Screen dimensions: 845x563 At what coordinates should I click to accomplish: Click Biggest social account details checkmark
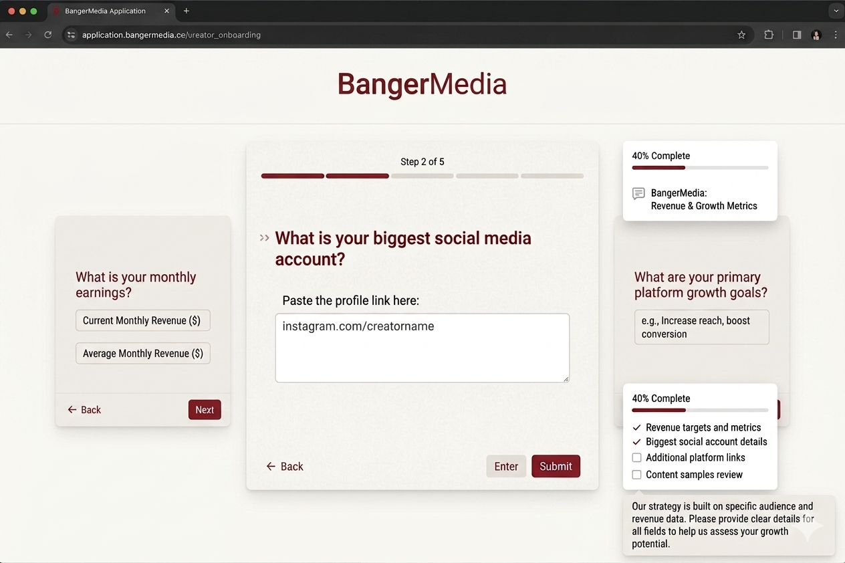click(636, 442)
